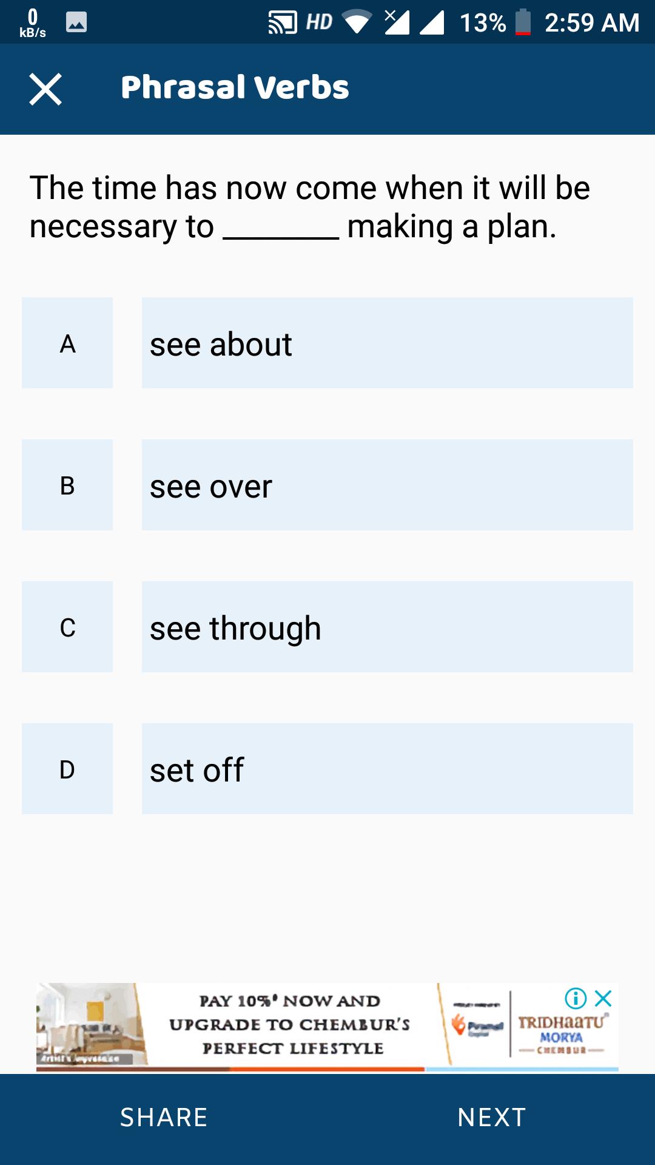Tap the image notification icon

click(76, 22)
